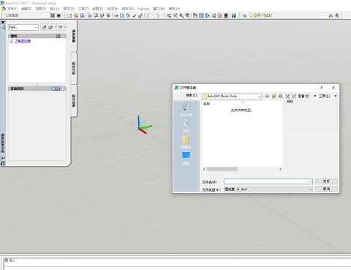
Task: Click the Cut scissors icon in the toolbar
Action: 116,15
